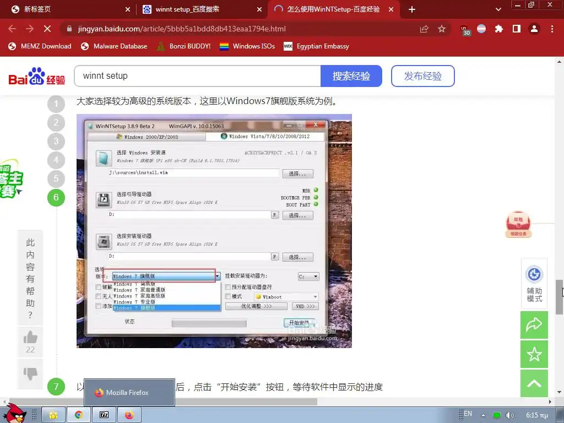Focus the winnt setup search box
The width and height of the screenshot is (564, 423).
(x=198, y=76)
